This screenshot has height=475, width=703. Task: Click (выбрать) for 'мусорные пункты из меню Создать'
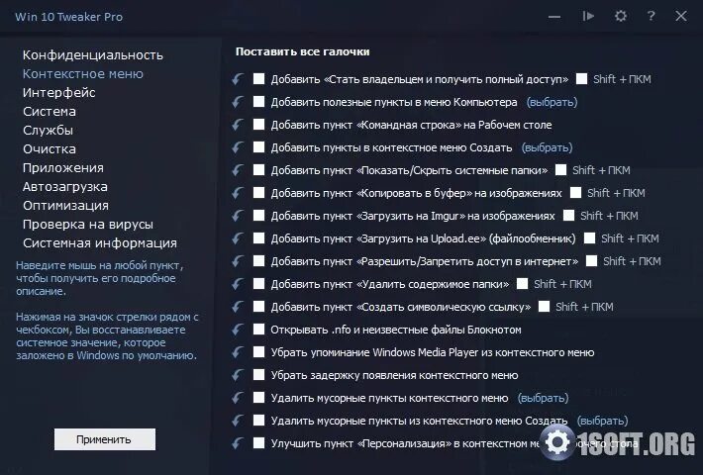(x=602, y=421)
